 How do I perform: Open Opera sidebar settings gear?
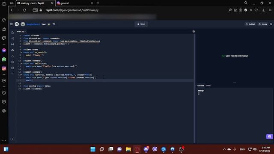[x=4, y=111]
